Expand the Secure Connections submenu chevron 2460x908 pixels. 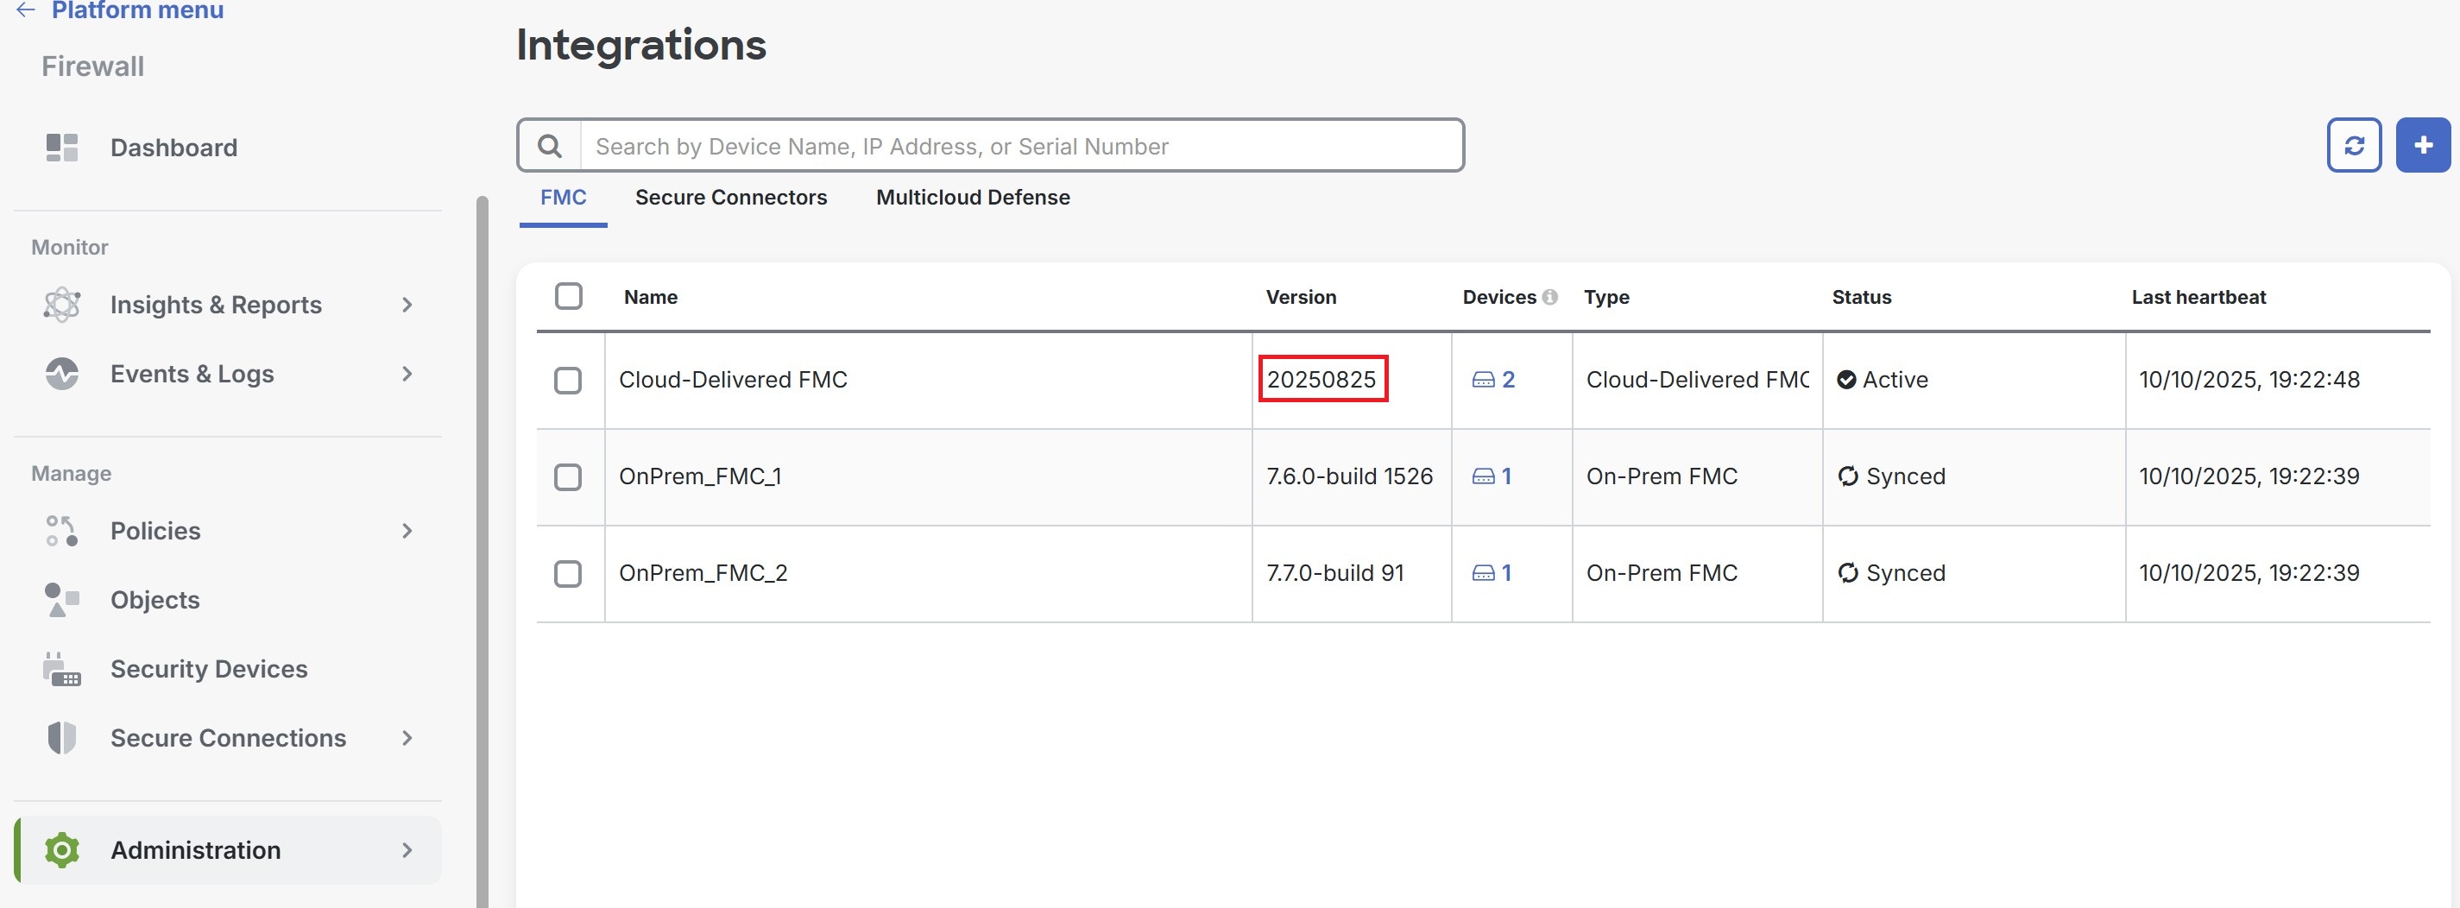click(407, 738)
